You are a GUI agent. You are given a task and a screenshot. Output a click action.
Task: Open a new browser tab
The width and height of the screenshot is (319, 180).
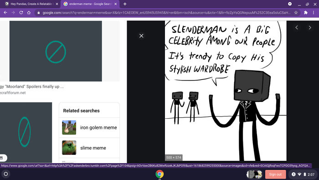[125, 4]
